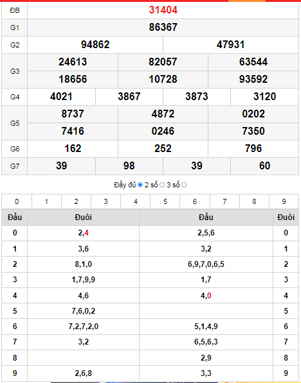Viewport: 301px width, 383px height.
Task: Select the '2 số' radio option
Action: tap(162, 185)
